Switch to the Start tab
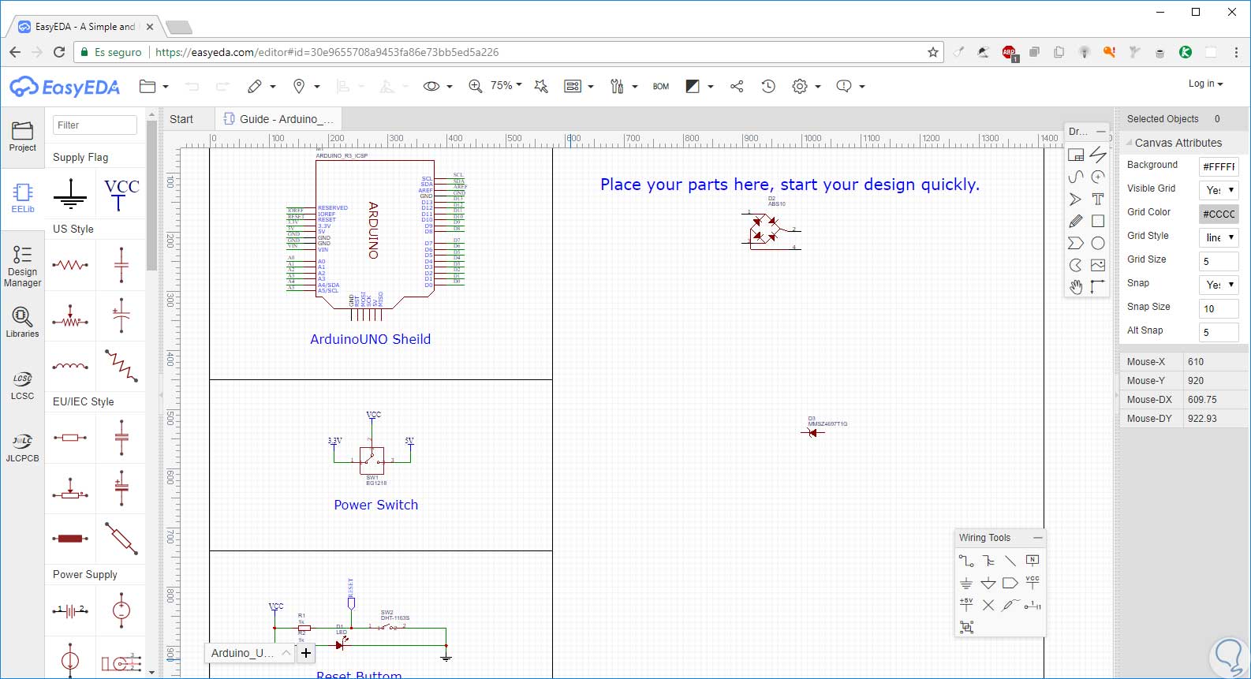The image size is (1251, 679). (x=181, y=119)
